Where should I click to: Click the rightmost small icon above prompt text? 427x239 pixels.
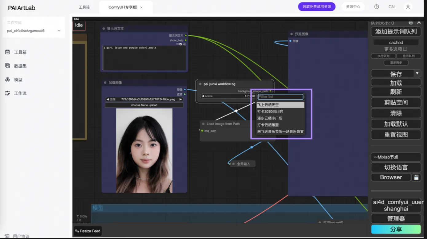(x=184, y=44)
